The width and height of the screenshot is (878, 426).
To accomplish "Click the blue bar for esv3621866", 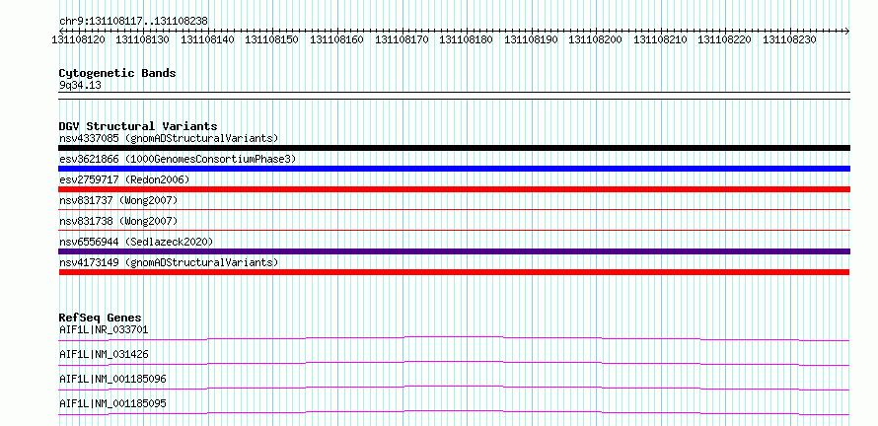I will pyautogui.click(x=454, y=169).
